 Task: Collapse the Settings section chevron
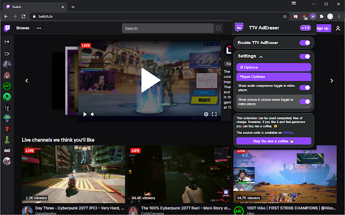pyautogui.click(x=261, y=57)
